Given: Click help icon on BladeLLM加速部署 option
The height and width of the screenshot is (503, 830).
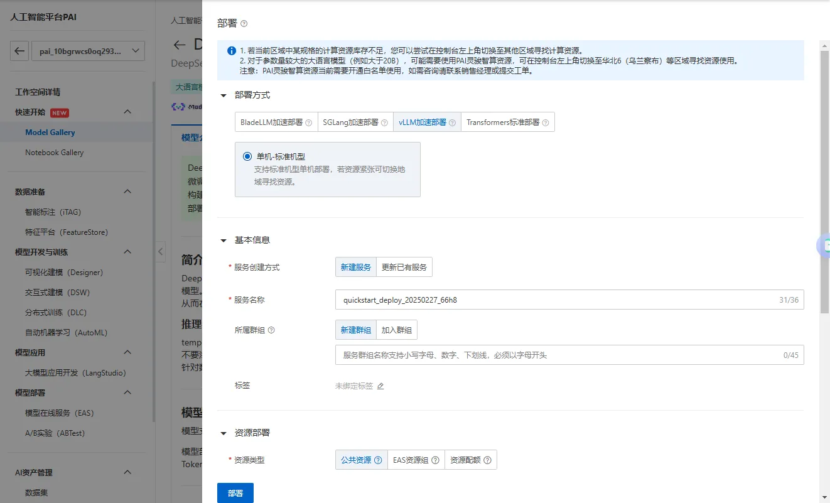Looking at the screenshot, I should pos(309,122).
